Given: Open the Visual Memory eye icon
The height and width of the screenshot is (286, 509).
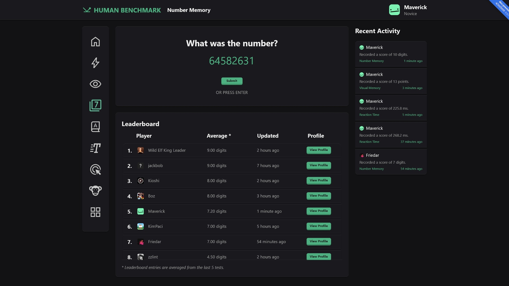Looking at the screenshot, I should pos(95,84).
